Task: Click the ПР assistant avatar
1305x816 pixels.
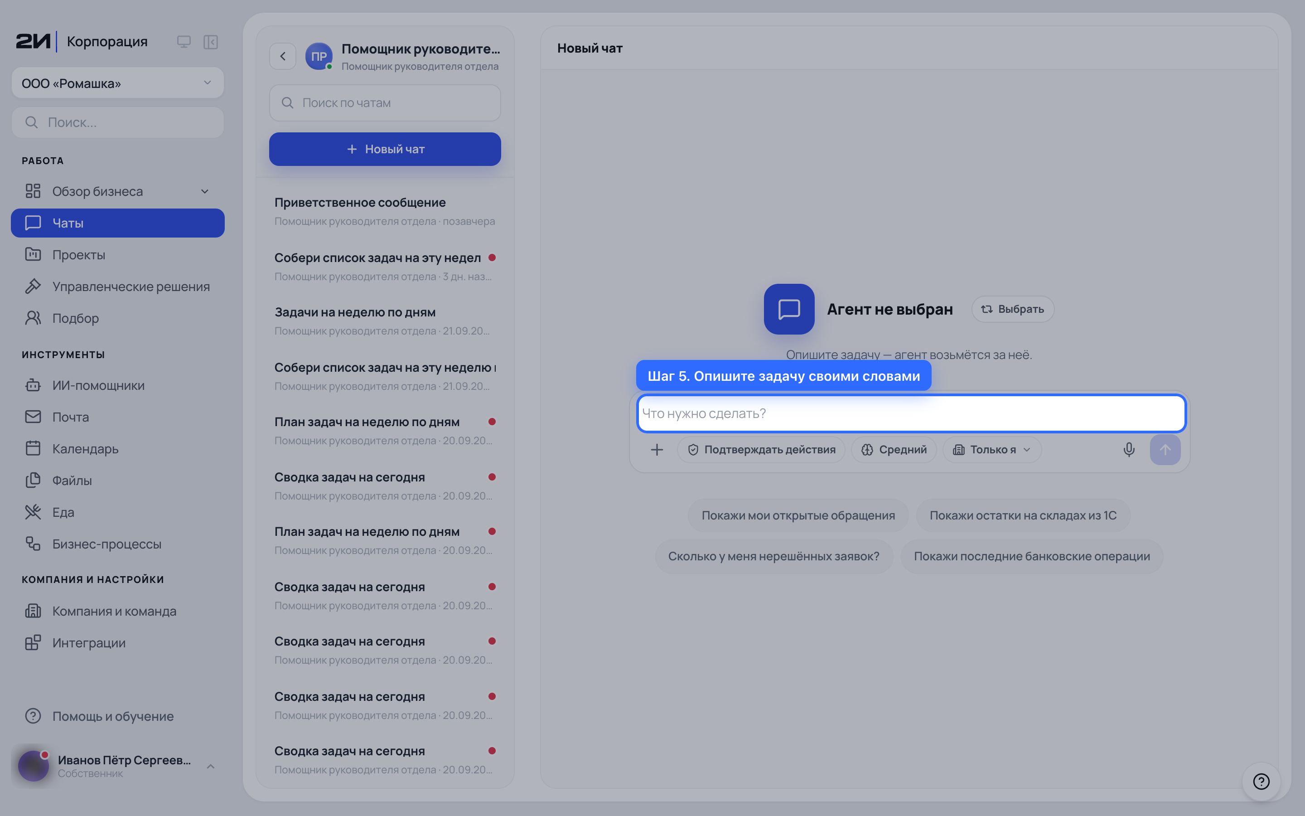Action: [x=319, y=56]
